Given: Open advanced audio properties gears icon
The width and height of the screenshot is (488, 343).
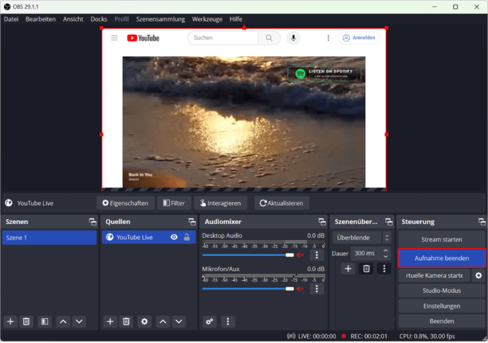Looking at the screenshot, I should coord(209,321).
